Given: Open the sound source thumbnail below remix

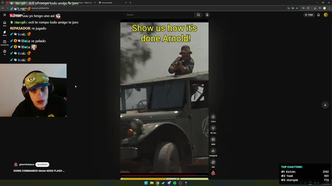Looking at the screenshot, I should pyautogui.click(x=213, y=173).
